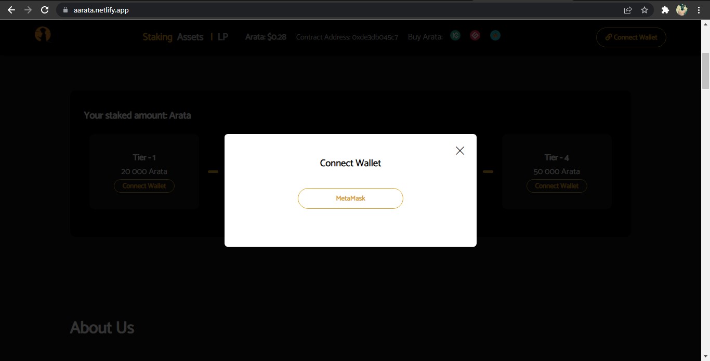Go back in browser history
The height and width of the screenshot is (361, 710).
(11, 10)
